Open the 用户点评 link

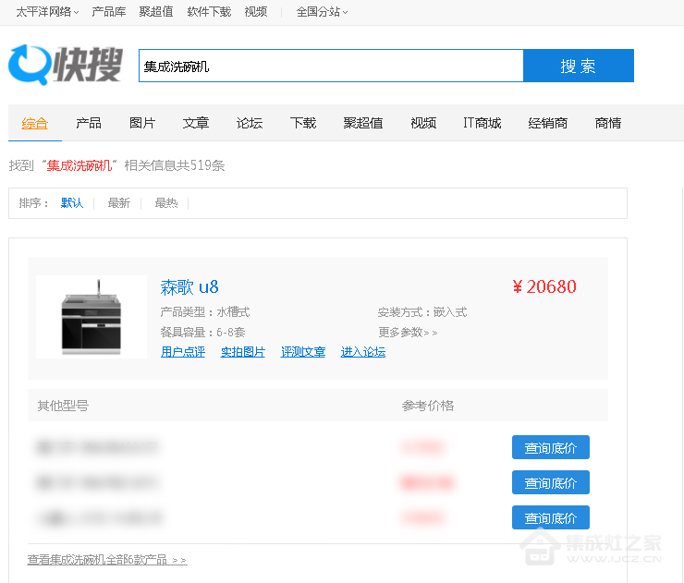click(183, 352)
